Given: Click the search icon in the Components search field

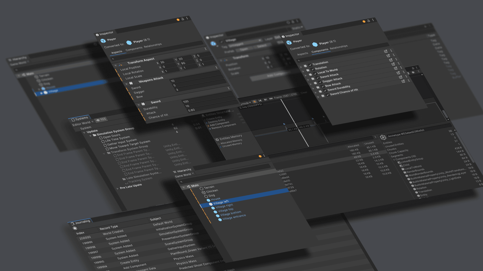Looking at the screenshot, I should [x=299, y=60].
